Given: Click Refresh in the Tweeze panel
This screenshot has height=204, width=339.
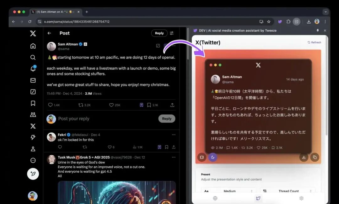Looking at the screenshot, I should pyautogui.click(x=314, y=42).
